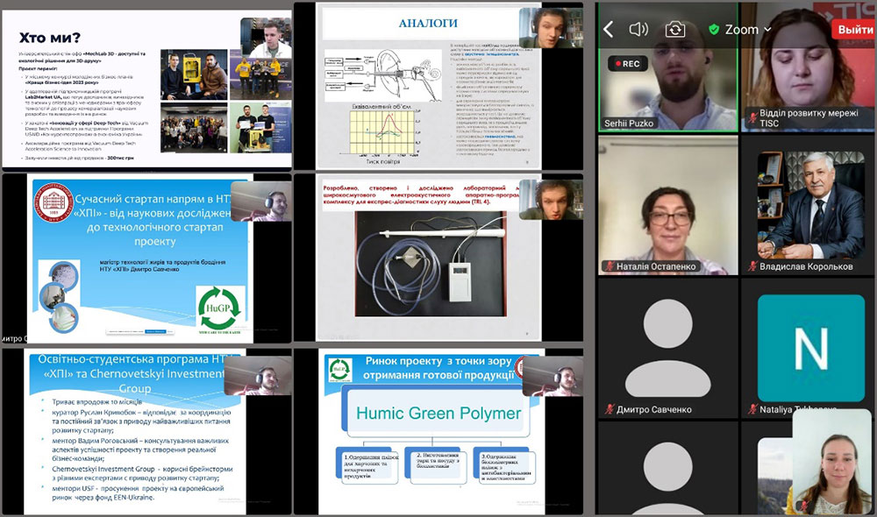
Task: Click Наталія Остапенко's muted microphone icon
Action: (608, 265)
